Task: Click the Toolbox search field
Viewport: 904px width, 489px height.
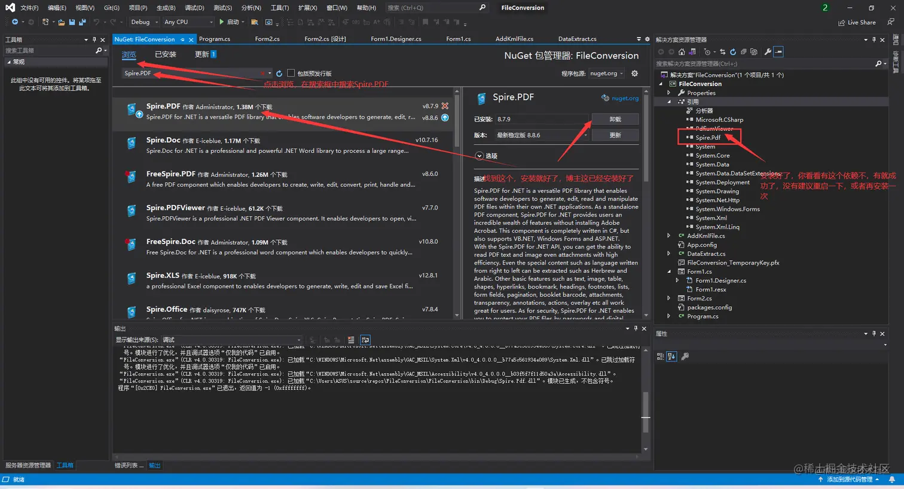Action: point(54,51)
